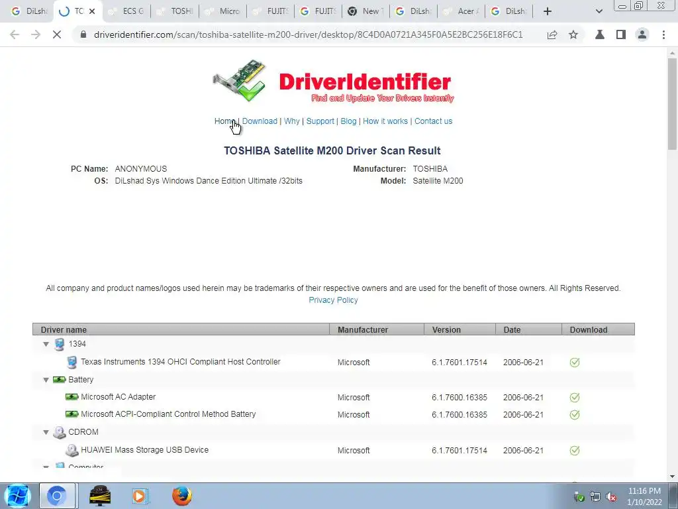Click download check for Texas Instruments 1394
Screen dimensions: 678x509
click(x=575, y=363)
